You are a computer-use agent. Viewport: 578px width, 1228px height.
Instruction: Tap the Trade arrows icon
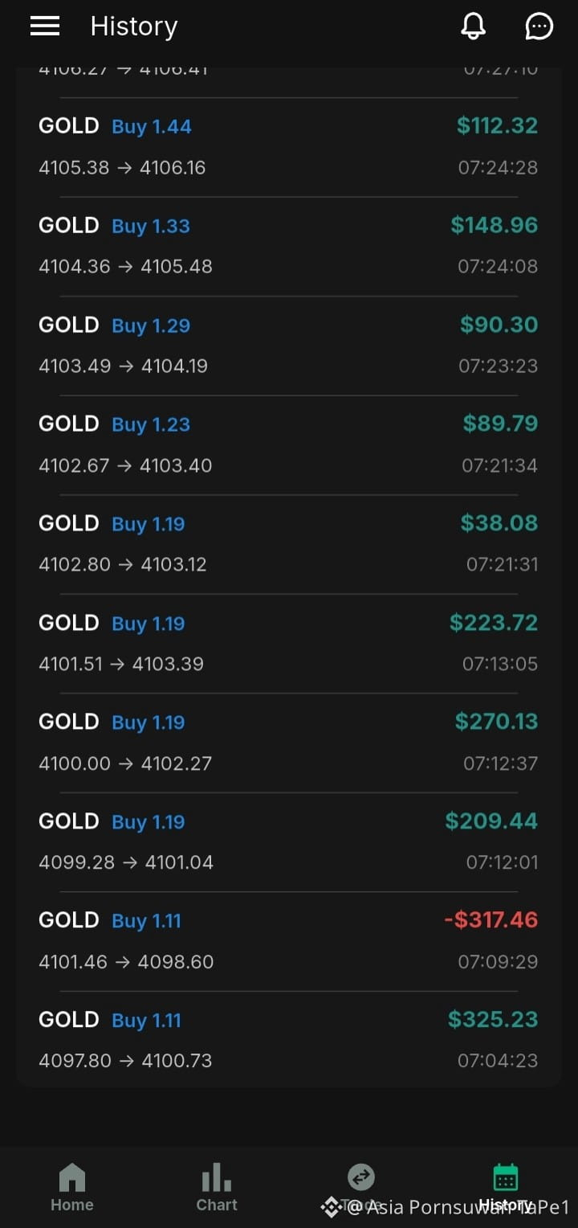click(361, 1178)
